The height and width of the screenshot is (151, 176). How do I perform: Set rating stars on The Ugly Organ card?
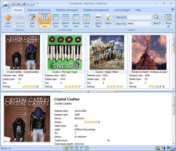72,86
